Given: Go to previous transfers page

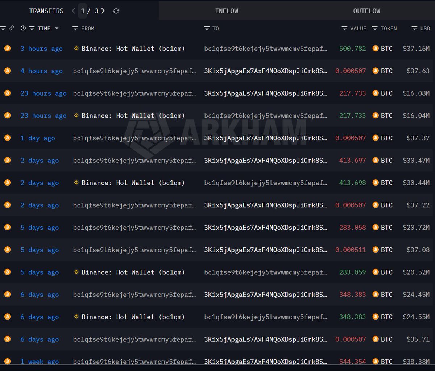Looking at the screenshot, I should 74,11.
